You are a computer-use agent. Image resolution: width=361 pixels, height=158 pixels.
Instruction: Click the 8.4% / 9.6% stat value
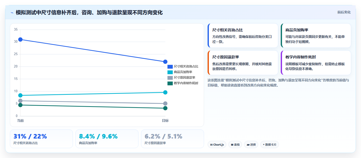tap(98, 137)
